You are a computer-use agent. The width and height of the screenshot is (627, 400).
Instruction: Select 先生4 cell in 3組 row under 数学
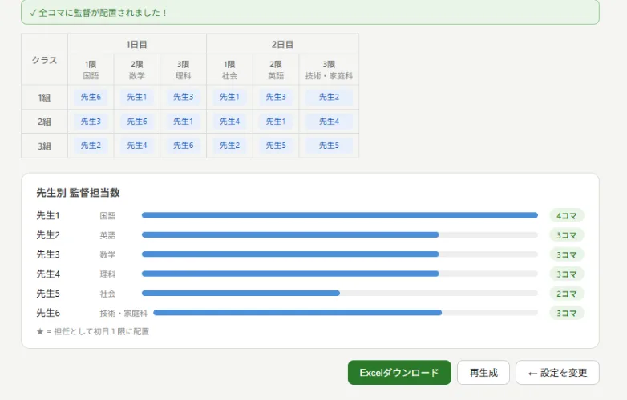pyautogui.click(x=137, y=146)
